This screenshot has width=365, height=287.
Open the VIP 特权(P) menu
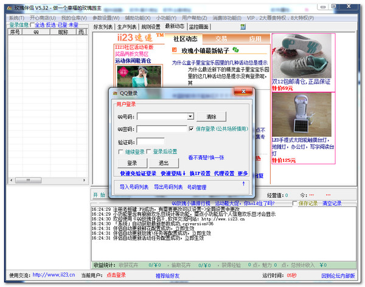tap(280, 18)
